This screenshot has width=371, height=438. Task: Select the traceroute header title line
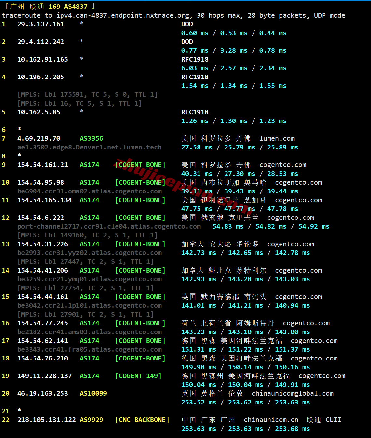(x=50, y=7)
